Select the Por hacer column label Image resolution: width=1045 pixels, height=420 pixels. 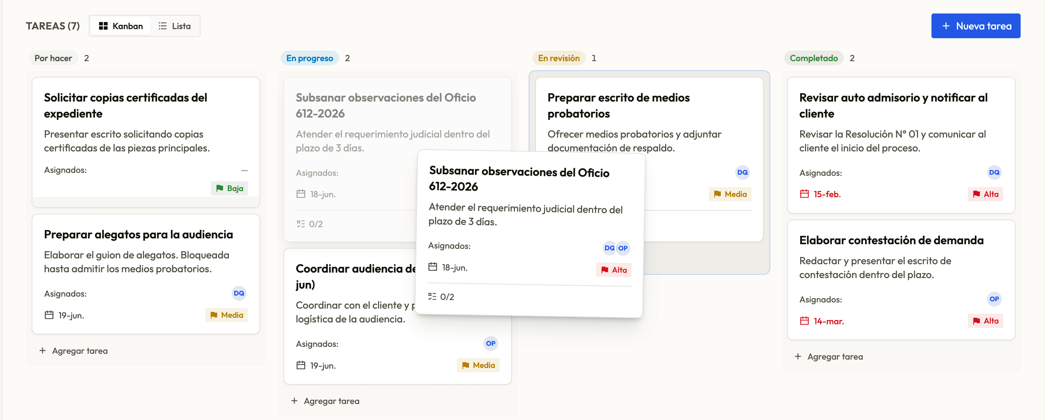53,58
